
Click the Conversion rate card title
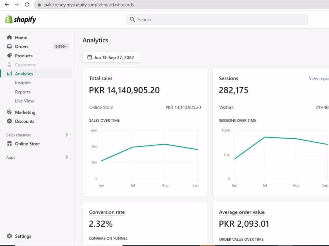pos(107,212)
